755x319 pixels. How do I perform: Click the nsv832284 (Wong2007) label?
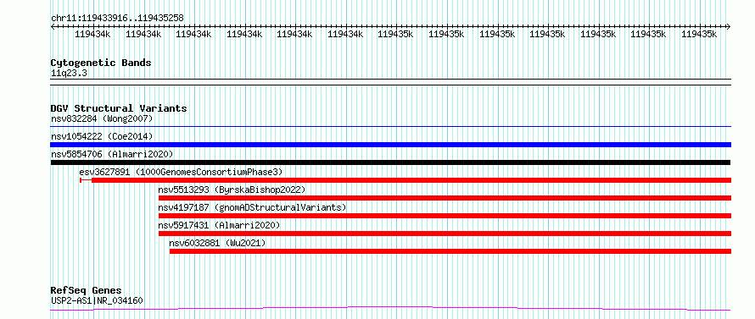pos(102,118)
